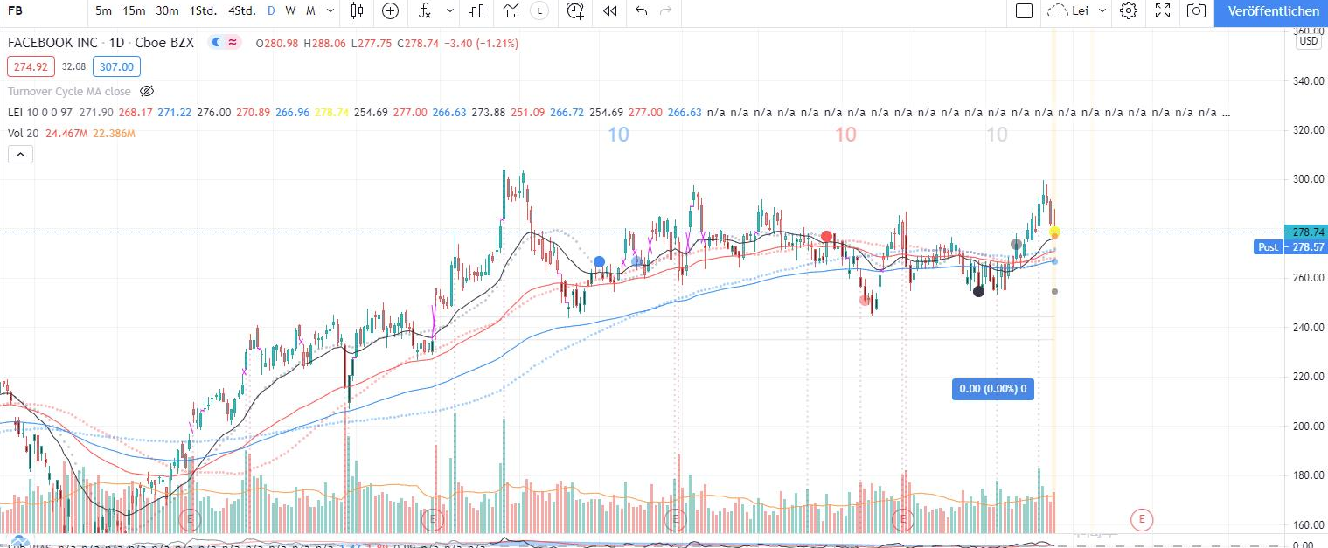
Task: Undo the last chart action
Action: pyautogui.click(x=641, y=10)
